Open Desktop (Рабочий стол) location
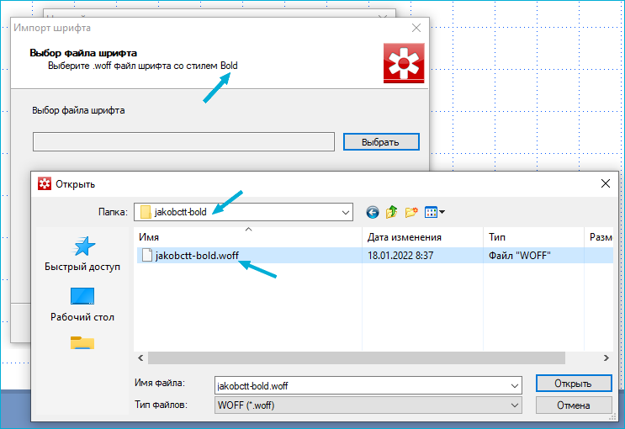The width and height of the screenshot is (625, 429). coord(82,305)
